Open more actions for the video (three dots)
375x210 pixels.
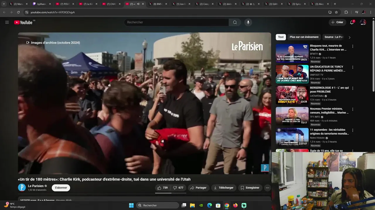coord(267,188)
